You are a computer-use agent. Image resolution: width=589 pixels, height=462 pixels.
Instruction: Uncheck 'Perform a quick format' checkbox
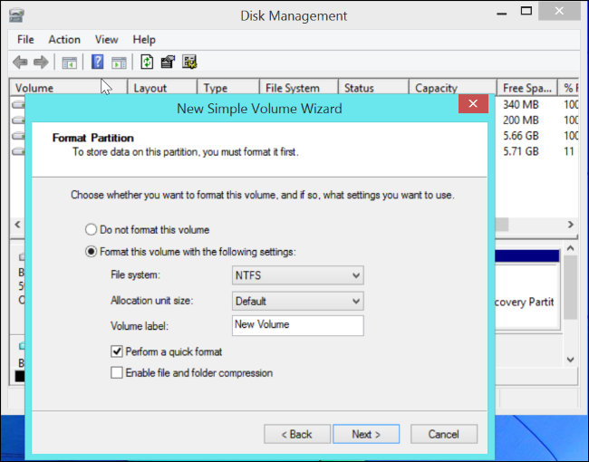pos(116,351)
